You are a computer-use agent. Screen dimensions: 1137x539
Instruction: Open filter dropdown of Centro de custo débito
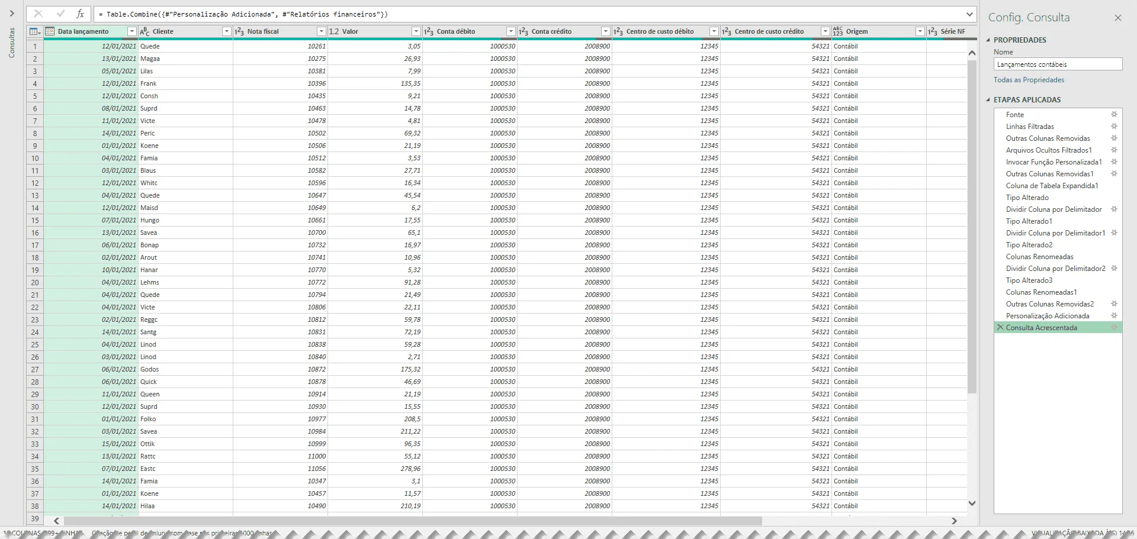[x=714, y=31]
